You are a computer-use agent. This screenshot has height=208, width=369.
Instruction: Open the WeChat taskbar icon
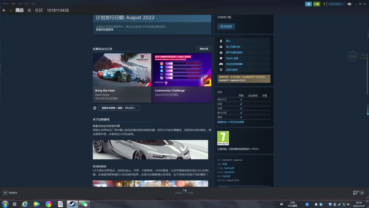pos(84,204)
